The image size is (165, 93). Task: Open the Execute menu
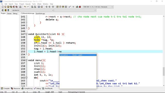point(28,4)
